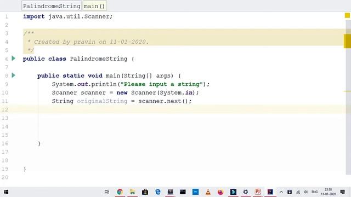
Task: Open Firefox from the taskbar
Action: [220, 192]
